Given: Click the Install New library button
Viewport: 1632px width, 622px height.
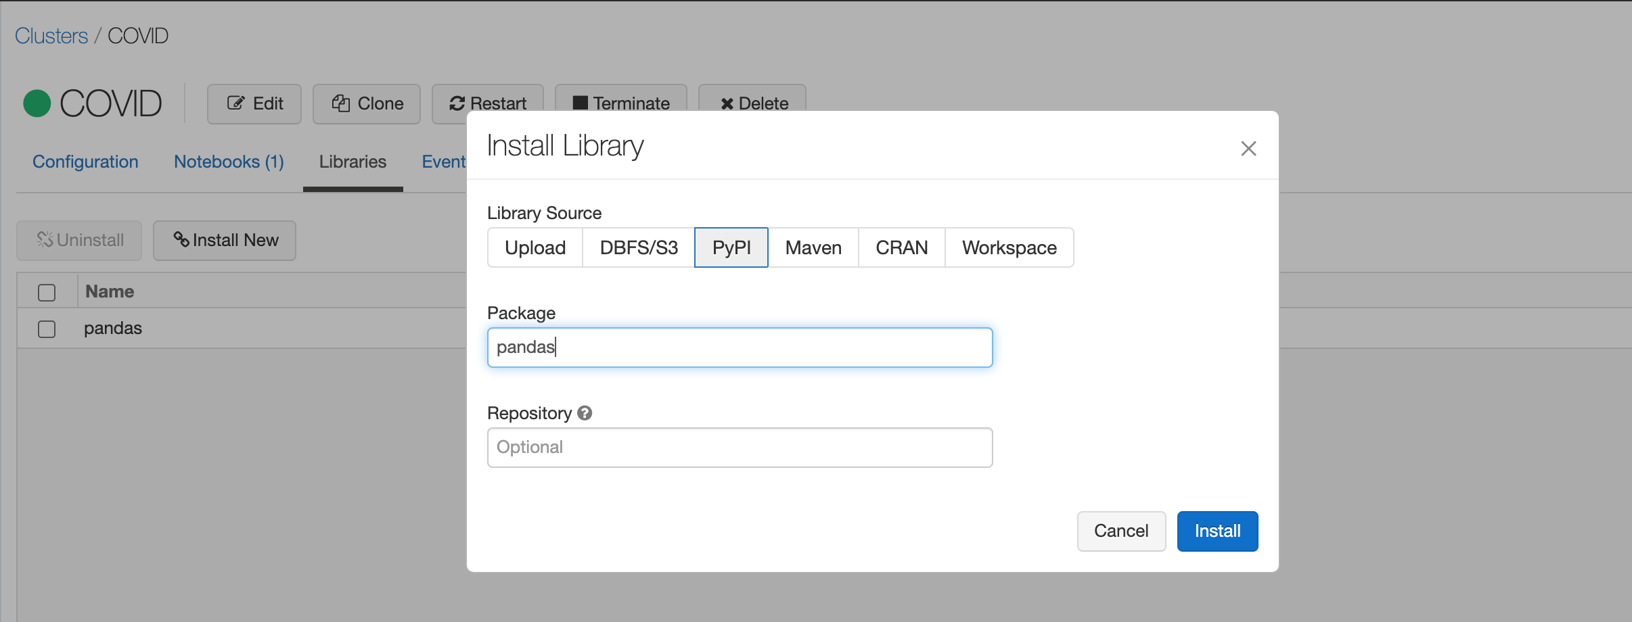Looking at the screenshot, I should [x=225, y=241].
